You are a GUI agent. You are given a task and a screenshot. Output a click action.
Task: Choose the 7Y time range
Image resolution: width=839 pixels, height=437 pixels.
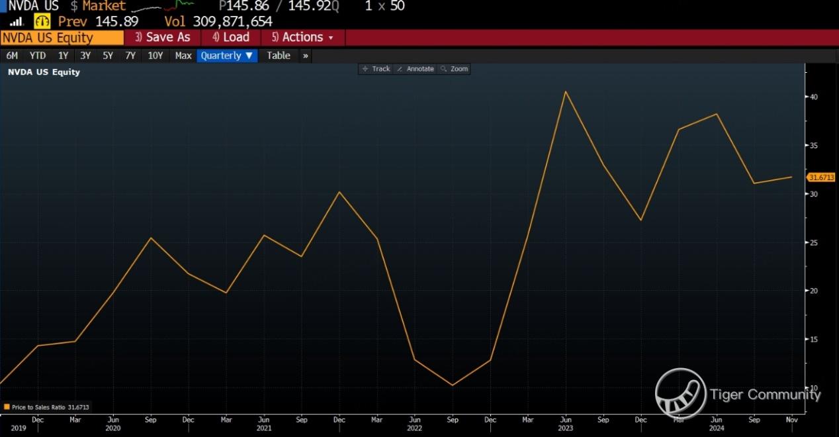130,56
